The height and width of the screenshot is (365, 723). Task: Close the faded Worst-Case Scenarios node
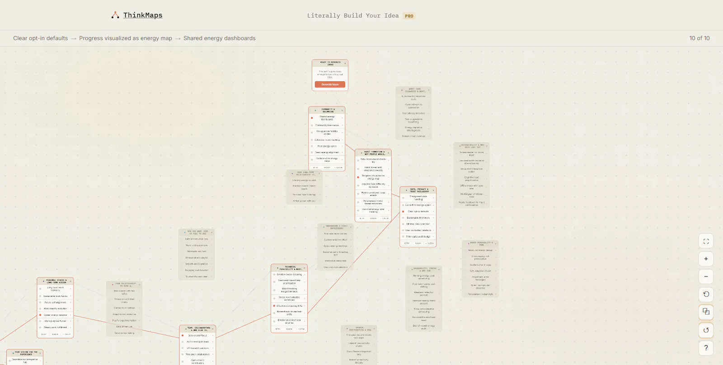pyautogui.click(x=428, y=90)
